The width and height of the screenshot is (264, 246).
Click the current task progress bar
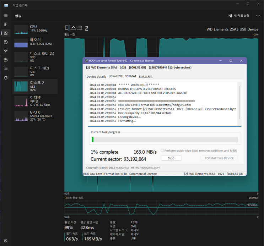pos(165,140)
